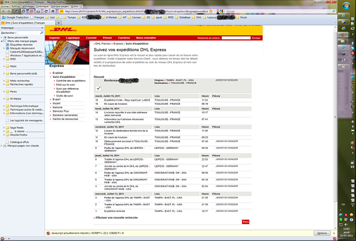356x241 pixels.
Task: Open a new tab with the plus button
Action: click(x=58, y=23)
